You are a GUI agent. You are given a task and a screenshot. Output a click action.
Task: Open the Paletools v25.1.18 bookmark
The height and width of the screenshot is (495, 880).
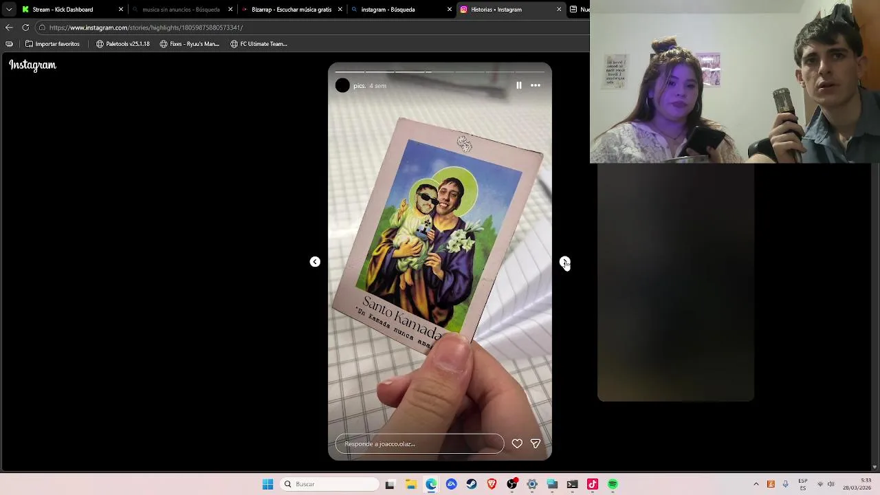(123, 44)
